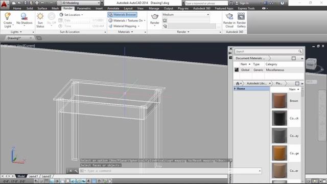The width and height of the screenshot is (327, 184).
Task: Expand the Materials panel
Action: tap(126, 32)
